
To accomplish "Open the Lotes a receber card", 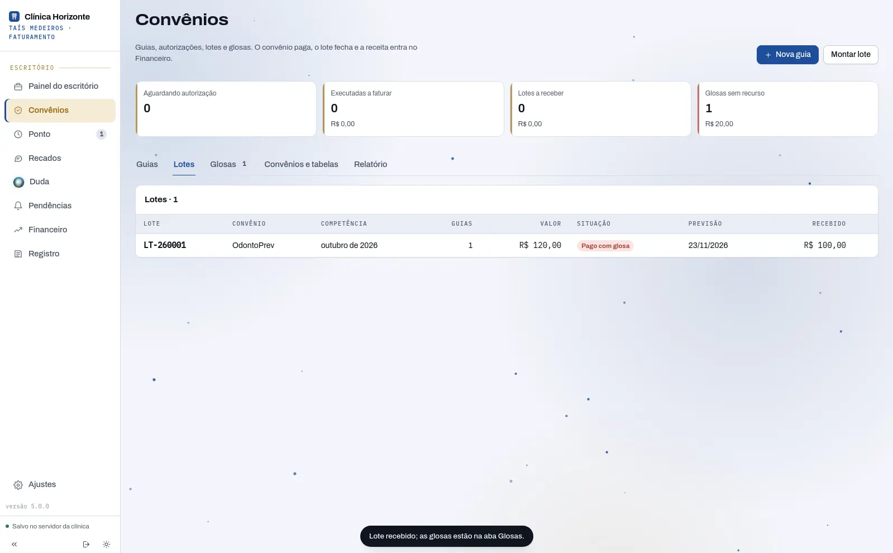I will (600, 109).
